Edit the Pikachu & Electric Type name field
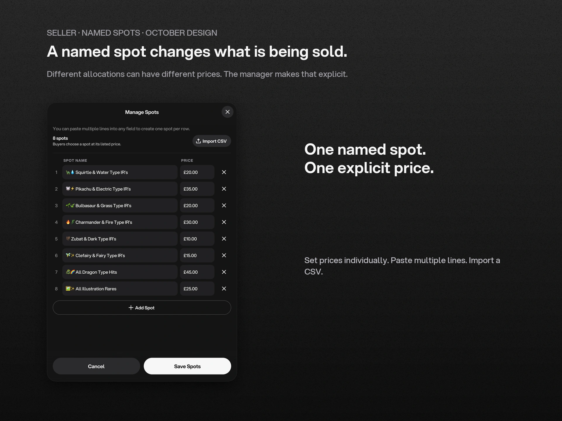The width and height of the screenshot is (562, 421). [x=120, y=189]
